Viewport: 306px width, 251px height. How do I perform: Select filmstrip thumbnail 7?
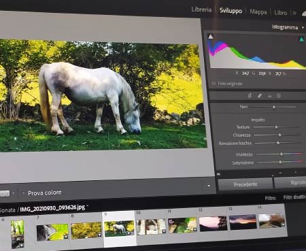point(52,232)
